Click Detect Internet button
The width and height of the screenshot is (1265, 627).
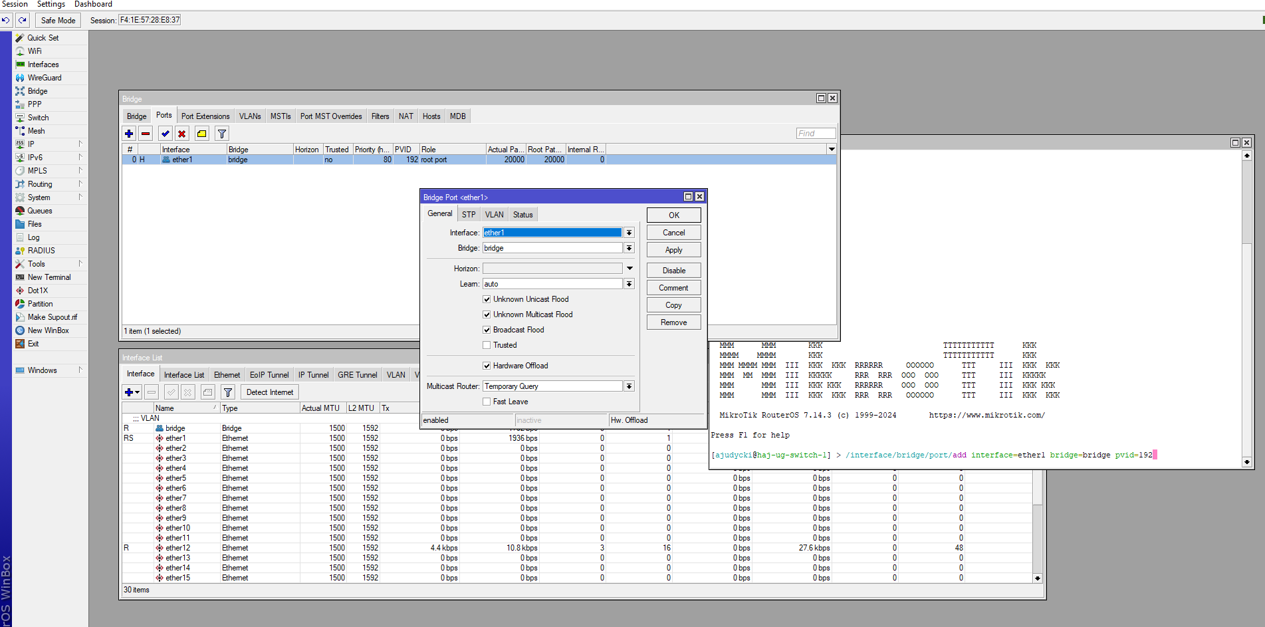point(269,392)
